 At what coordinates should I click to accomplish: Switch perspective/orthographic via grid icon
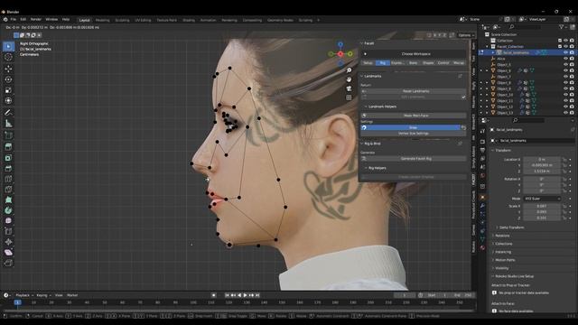tap(349, 97)
